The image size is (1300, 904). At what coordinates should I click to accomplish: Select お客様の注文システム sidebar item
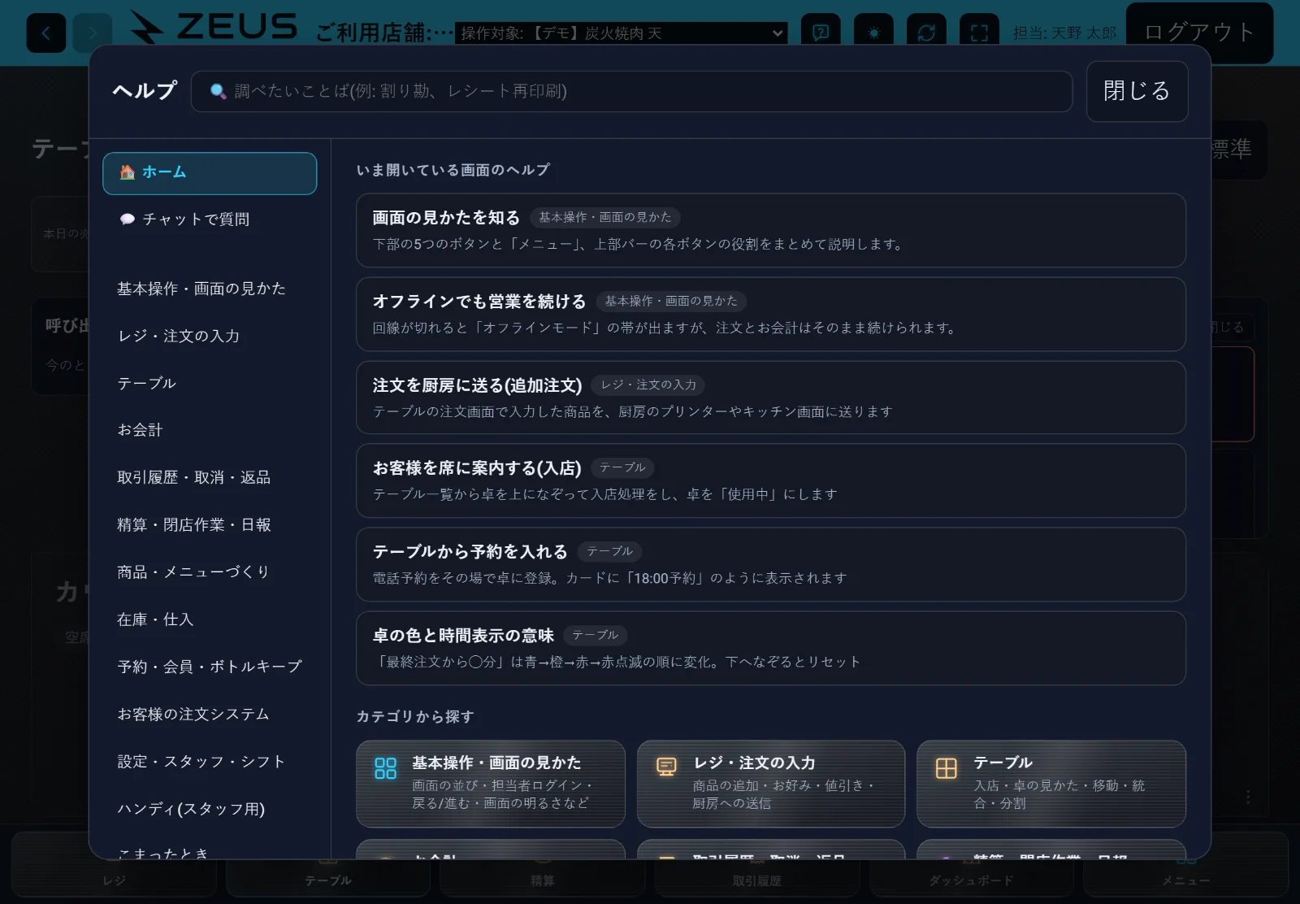(x=210, y=715)
